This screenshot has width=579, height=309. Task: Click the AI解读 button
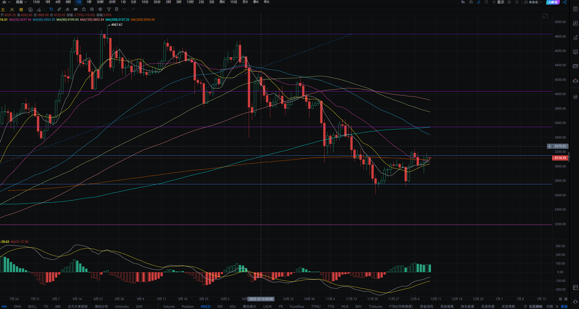click(x=553, y=2)
